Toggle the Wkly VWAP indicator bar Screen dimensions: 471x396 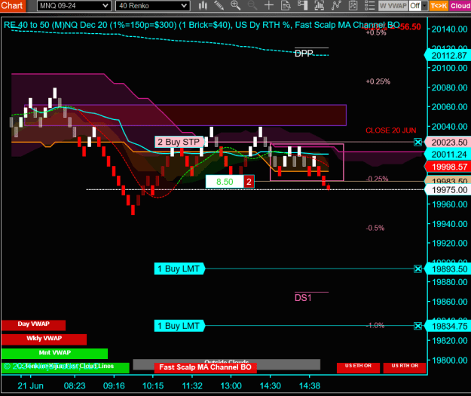pyautogui.click(x=44, y=339)
